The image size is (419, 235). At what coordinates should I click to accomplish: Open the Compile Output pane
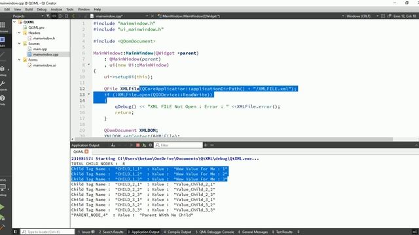pyautogui.click(x=177, y=232)
